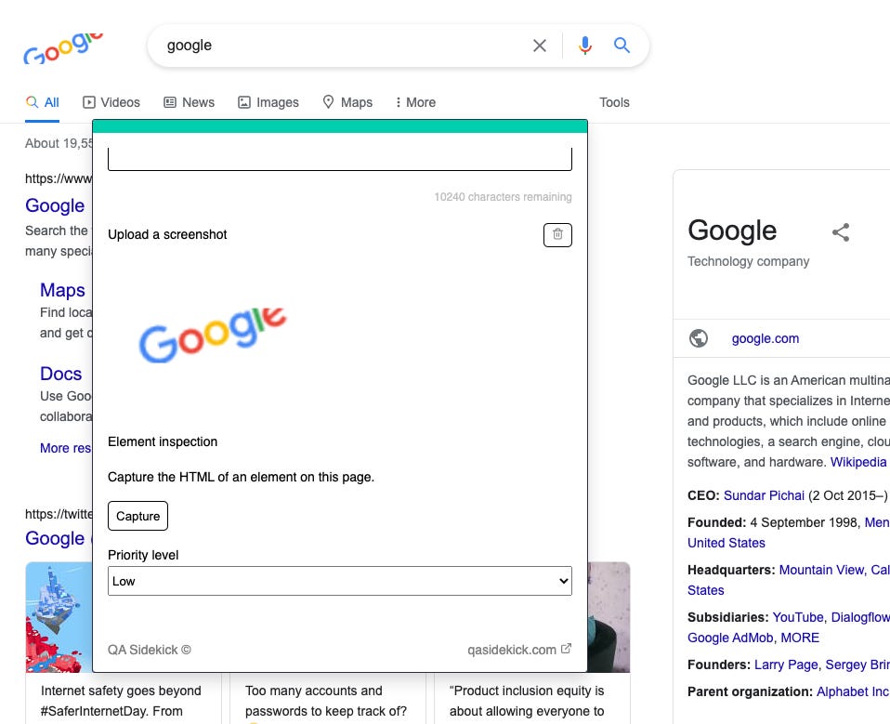890x724 pixels.
Task: Submit search with the magnifier icon
Action: click(x=622, y=45)
